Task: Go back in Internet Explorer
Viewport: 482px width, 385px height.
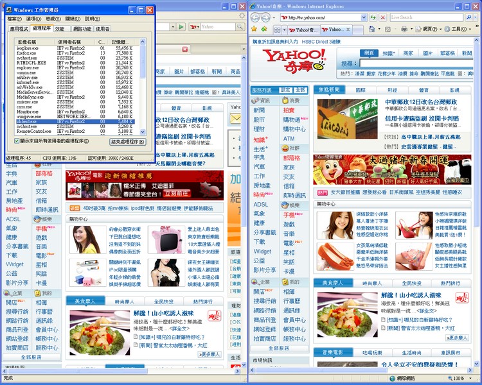Action: click(x=255, y=17)
